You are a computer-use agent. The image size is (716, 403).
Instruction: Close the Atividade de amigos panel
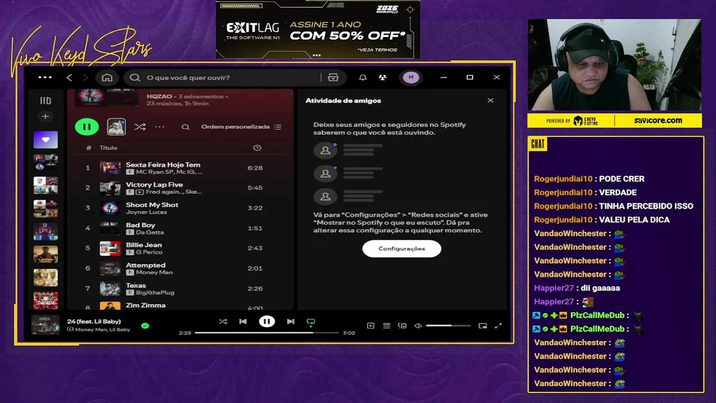coord(491,101)
